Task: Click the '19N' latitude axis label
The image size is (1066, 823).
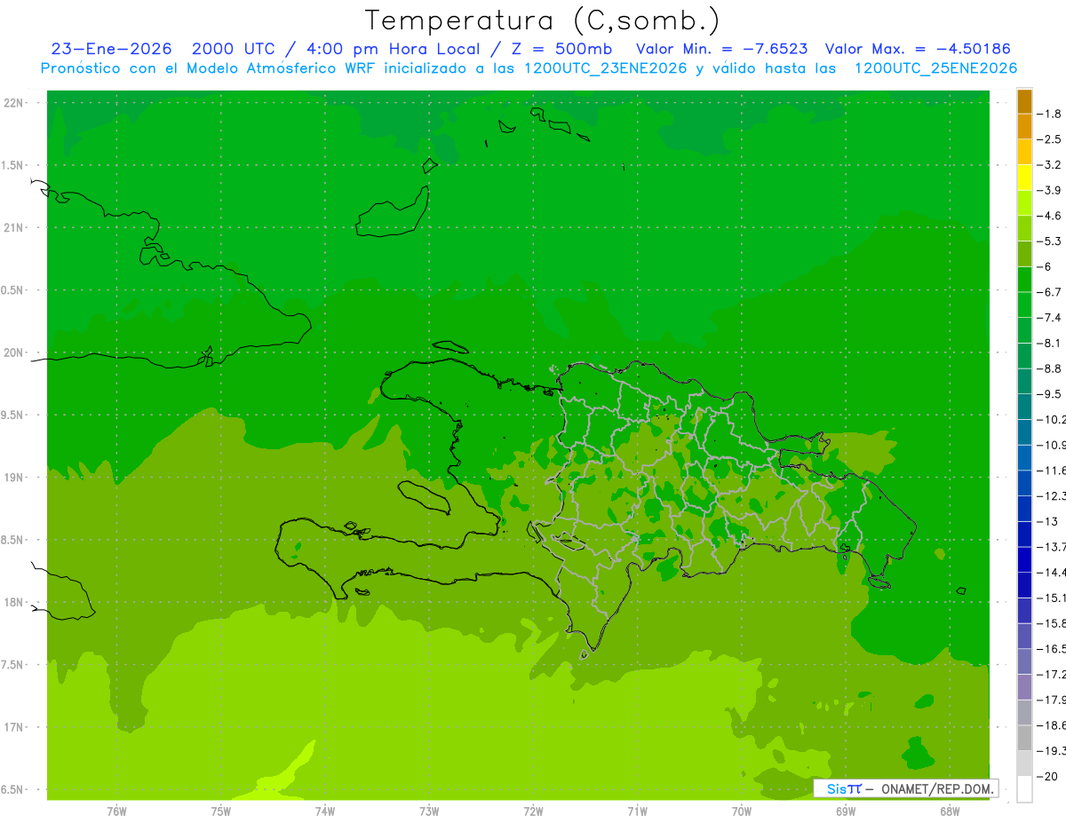Action: (15, 478)
